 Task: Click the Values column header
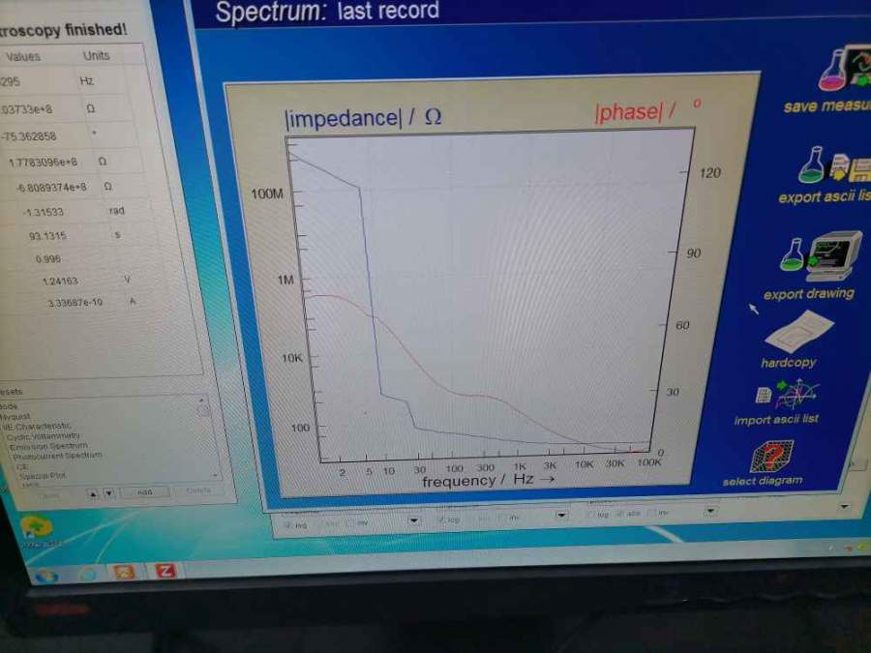(x=23, y=57)
